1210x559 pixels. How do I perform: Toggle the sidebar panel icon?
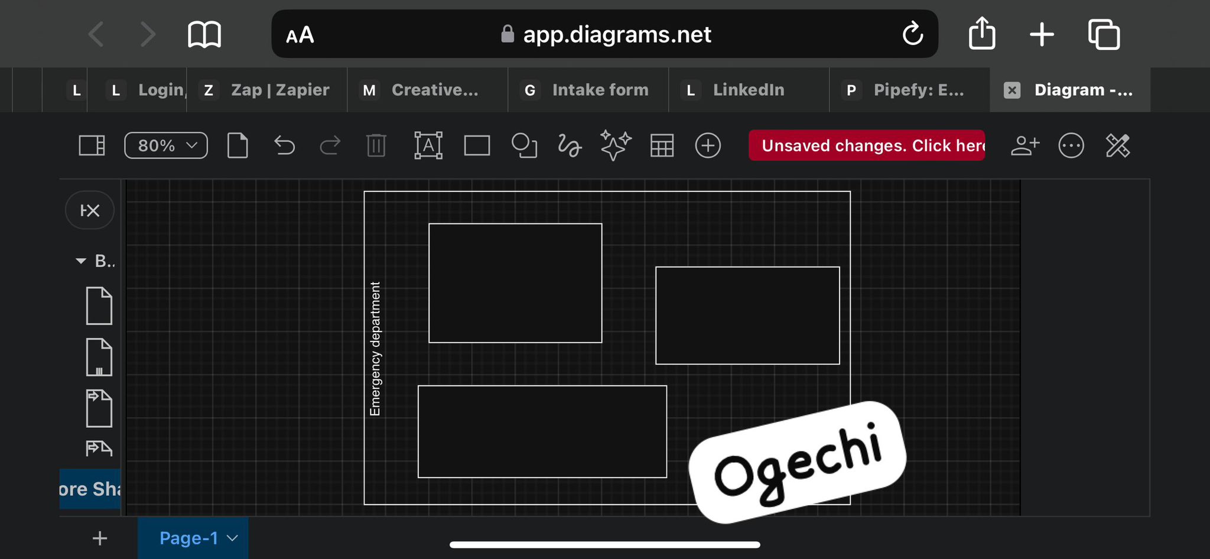(x=92, y=145)
